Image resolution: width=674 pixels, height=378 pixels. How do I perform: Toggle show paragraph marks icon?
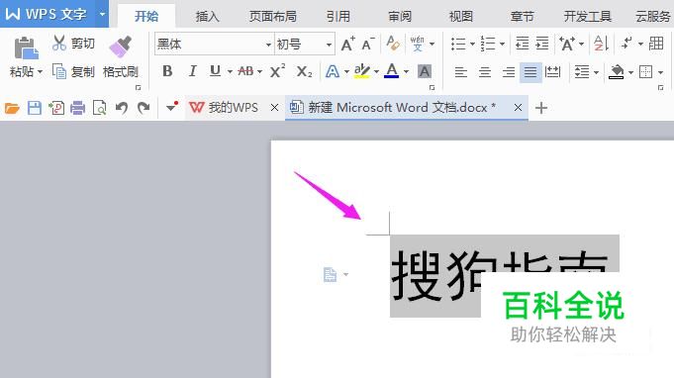click(627, 44)
